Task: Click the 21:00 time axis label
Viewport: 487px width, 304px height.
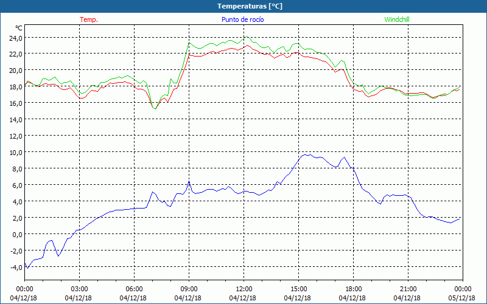Action: (x=408, y=289)
